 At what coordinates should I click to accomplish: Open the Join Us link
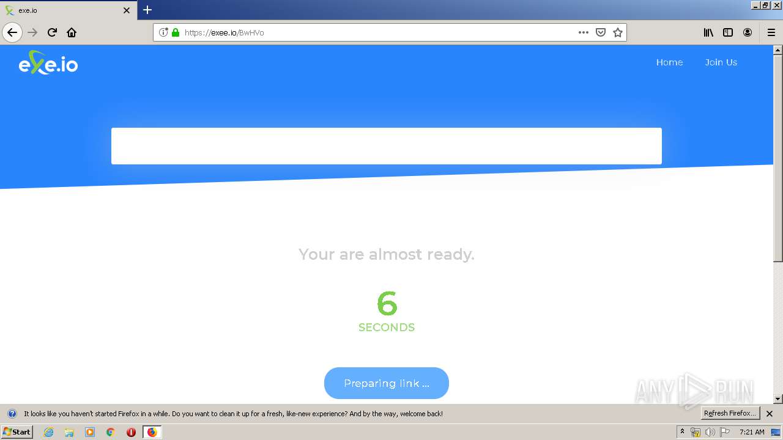coord(721,62)
